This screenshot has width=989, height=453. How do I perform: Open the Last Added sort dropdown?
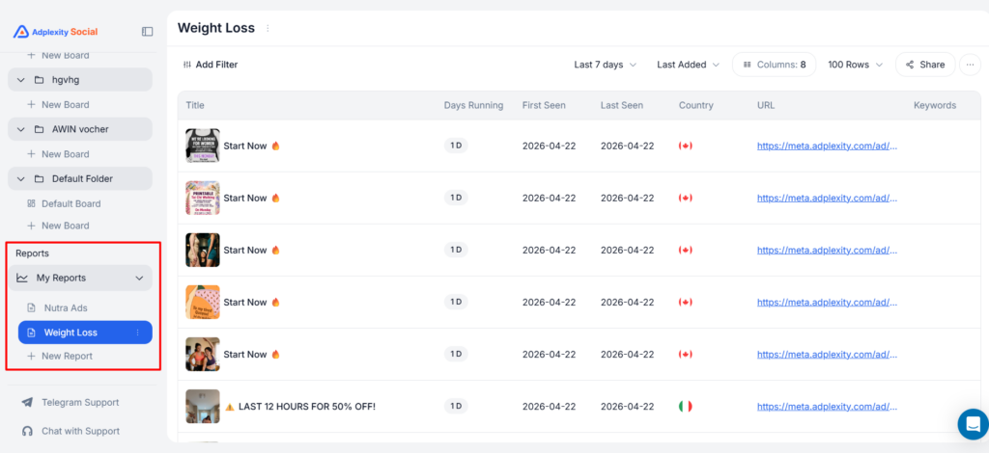688,65
